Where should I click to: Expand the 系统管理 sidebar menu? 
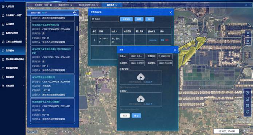pyautogui.click(x=13, y=86)
